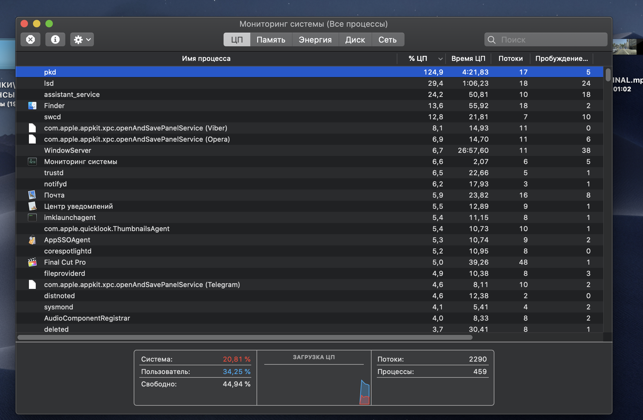This screenshot has height=420, width=643.
Task: Switch to the Энергия tab
Action: (x=315, y=40)
